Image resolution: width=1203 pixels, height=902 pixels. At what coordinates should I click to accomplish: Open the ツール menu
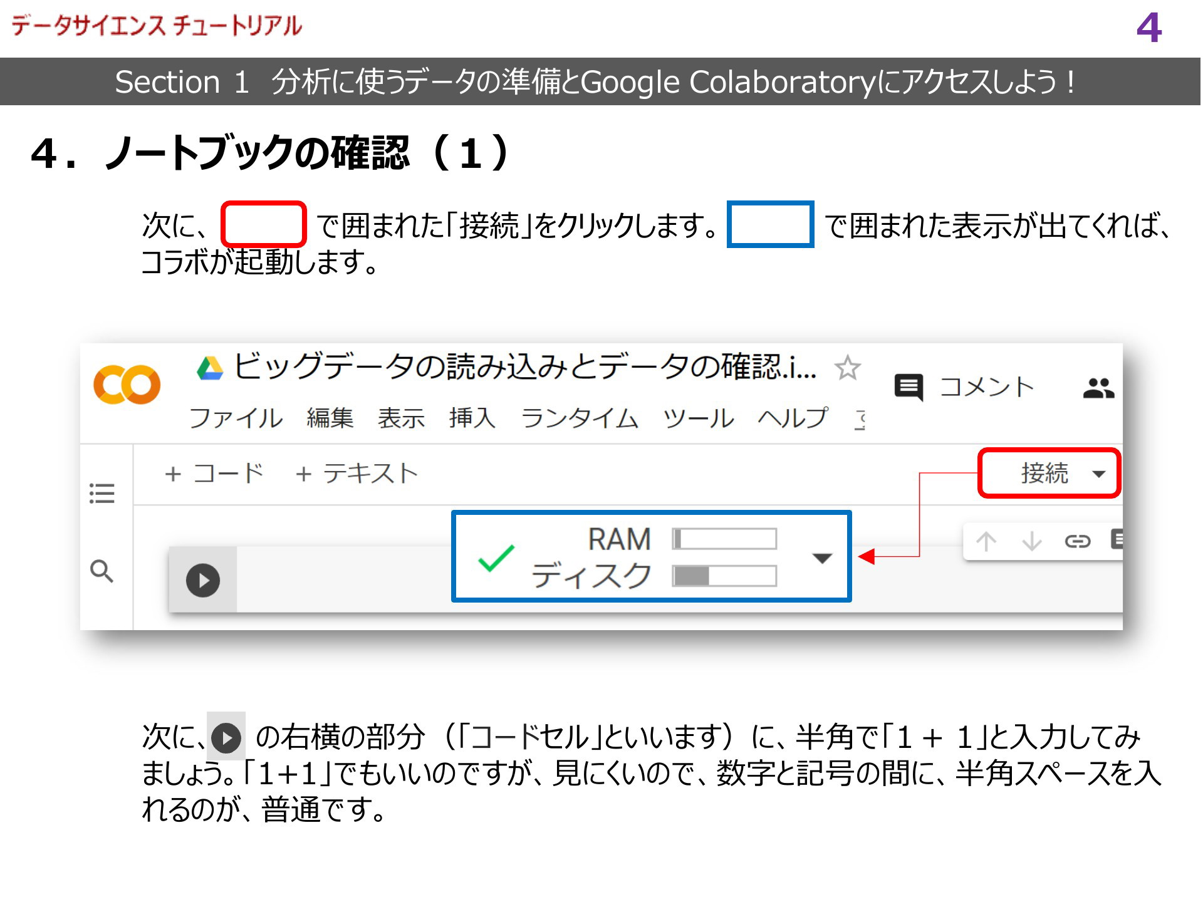pyautogui.click(x=699, y=418)
